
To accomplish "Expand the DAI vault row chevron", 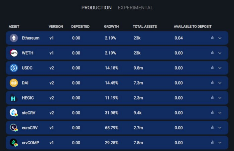I will [x=220, y=83].
